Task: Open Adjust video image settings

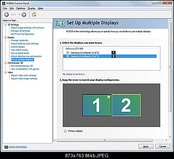Action: click(24, 78)
